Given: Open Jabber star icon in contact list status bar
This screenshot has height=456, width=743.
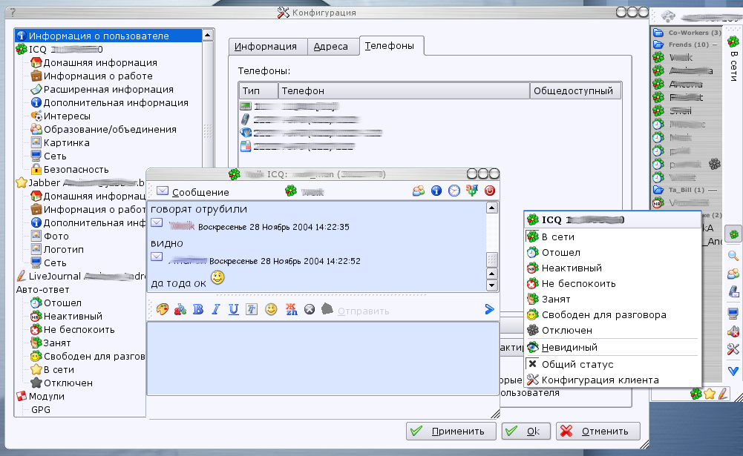Looking at the screenshot, I should point(710,394).
